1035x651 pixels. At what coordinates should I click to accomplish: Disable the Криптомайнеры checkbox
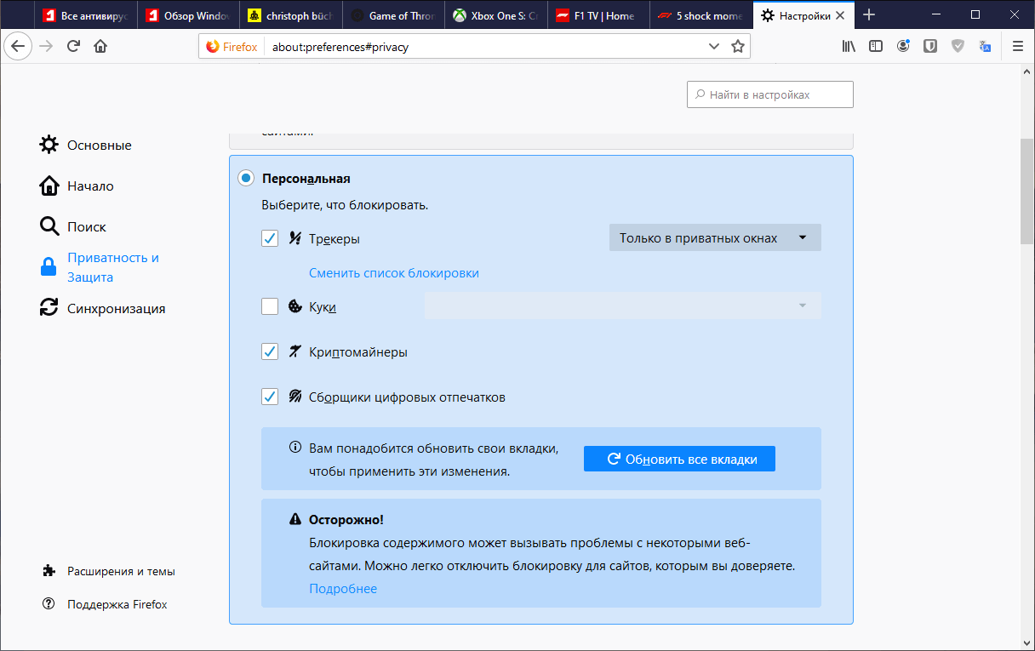point(270,351)
